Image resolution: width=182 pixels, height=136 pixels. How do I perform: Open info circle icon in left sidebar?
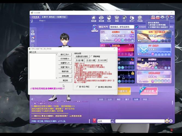33,45
